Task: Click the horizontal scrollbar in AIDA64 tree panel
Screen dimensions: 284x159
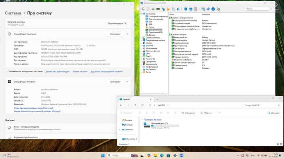Action: (153, 94)
